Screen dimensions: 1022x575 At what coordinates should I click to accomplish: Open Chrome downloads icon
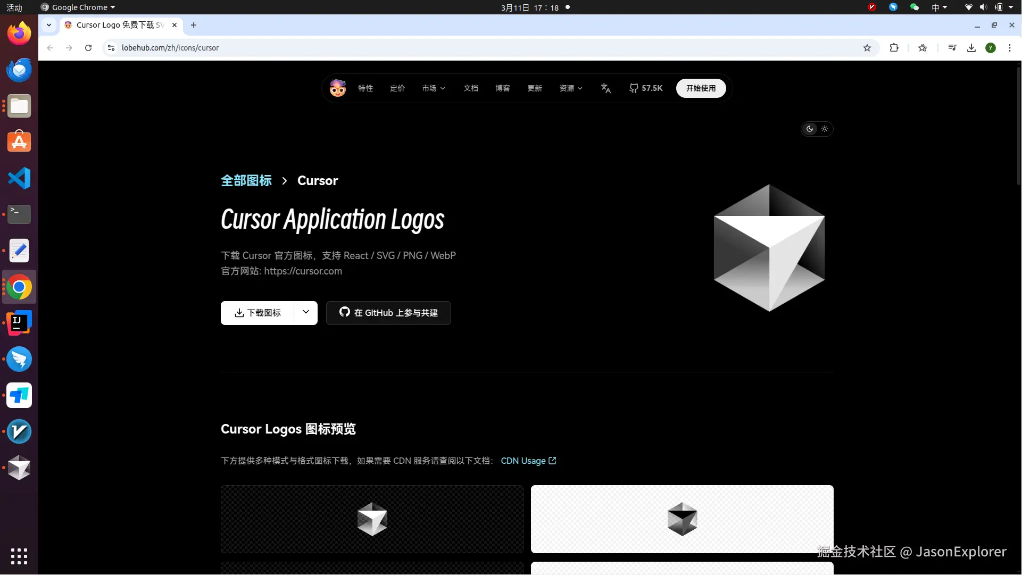click(x=971, y=48)
